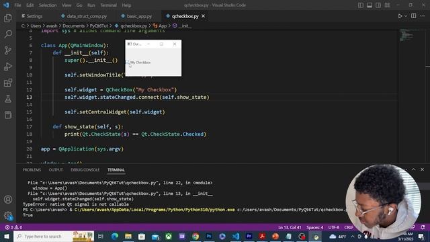430x242 pixels.
Task: Show the OUTPUT panel tab
Action: [56, 170]
